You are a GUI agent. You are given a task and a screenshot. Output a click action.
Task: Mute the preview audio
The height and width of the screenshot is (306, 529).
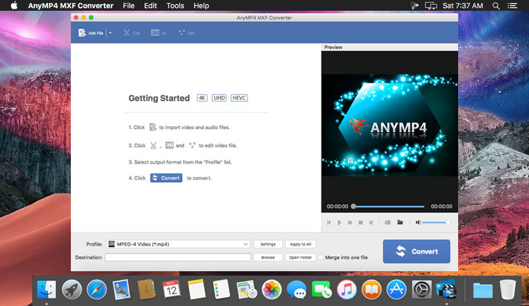418,223
